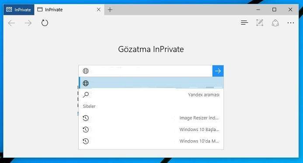Click the address search input field
Screen dimensions: 303x163
pyautogui.click(x=146, y=71)
